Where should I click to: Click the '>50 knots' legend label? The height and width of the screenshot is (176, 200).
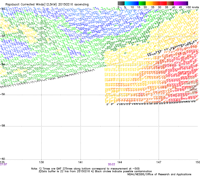click(192, 7)
